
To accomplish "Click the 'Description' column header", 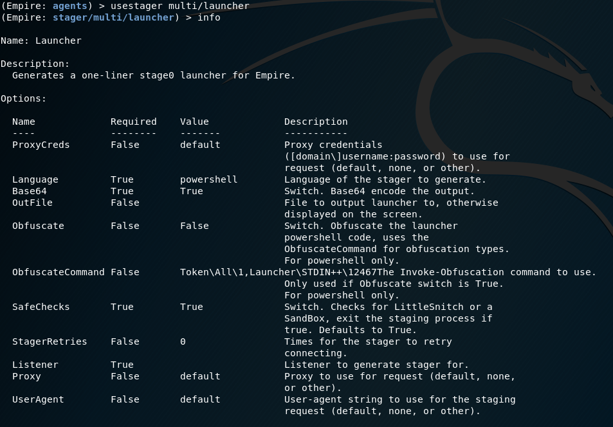I will 316,122.
